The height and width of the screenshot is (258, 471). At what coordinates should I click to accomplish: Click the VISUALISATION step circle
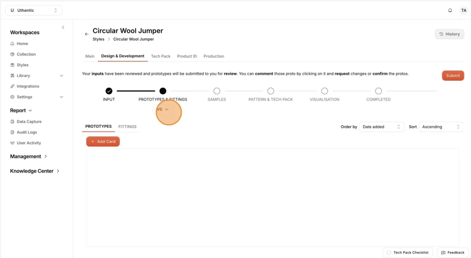point(325,91)
